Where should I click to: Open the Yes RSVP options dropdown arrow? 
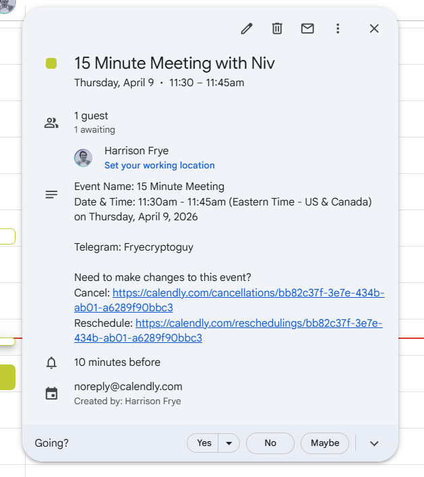coord(229,443)
